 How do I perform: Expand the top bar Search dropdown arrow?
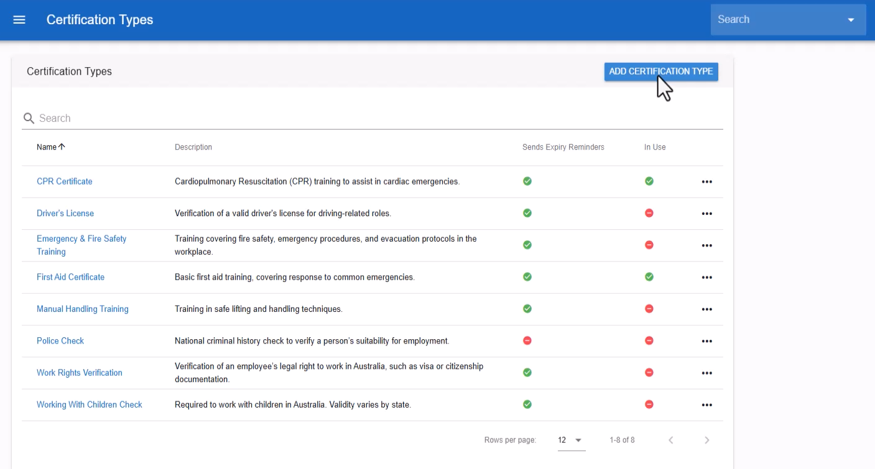click(851, 20)
